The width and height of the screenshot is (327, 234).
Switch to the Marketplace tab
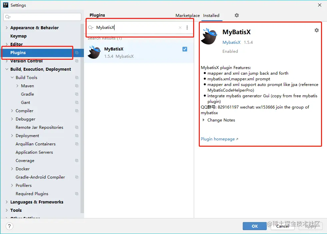click(x=187, y=15)
